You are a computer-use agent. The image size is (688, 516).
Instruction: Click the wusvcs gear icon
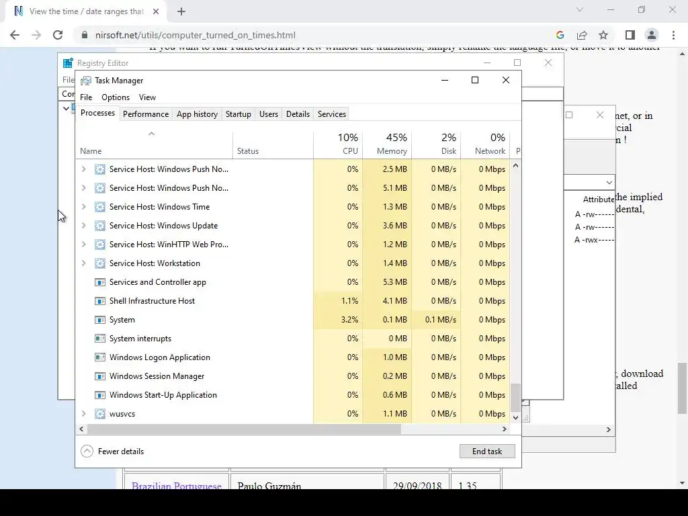100,414
